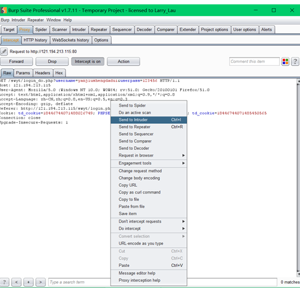Click the Burp Suite logo icon in title bar

pos(3,10)
